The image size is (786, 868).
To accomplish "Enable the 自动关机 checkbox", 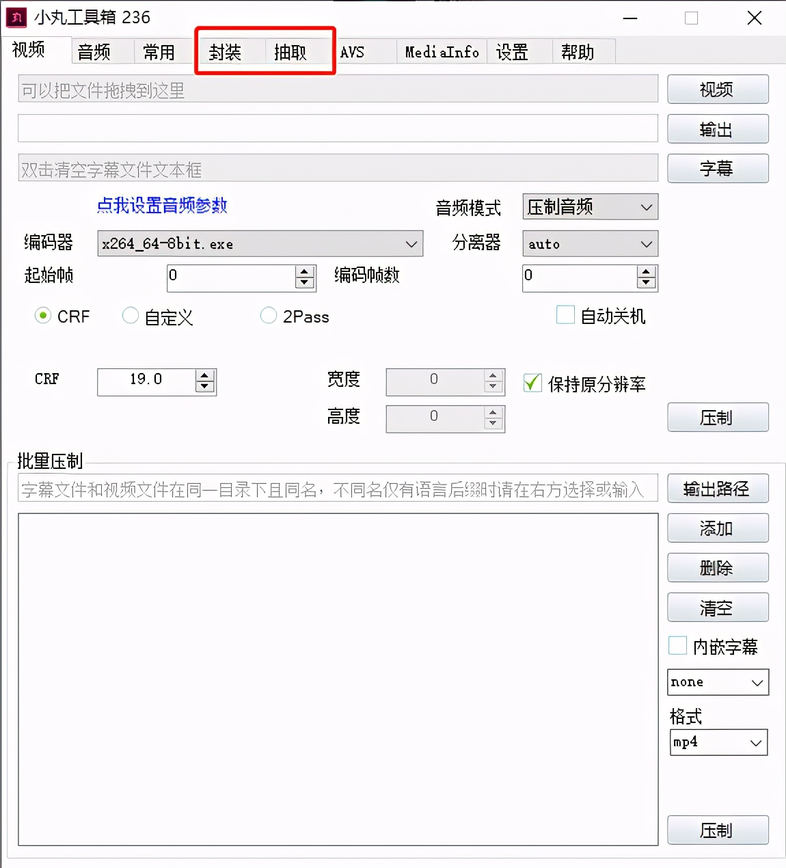I will 565,315.
